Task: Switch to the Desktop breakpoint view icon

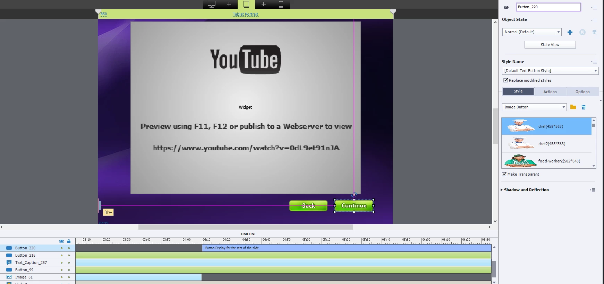Action: coord(212,4)
